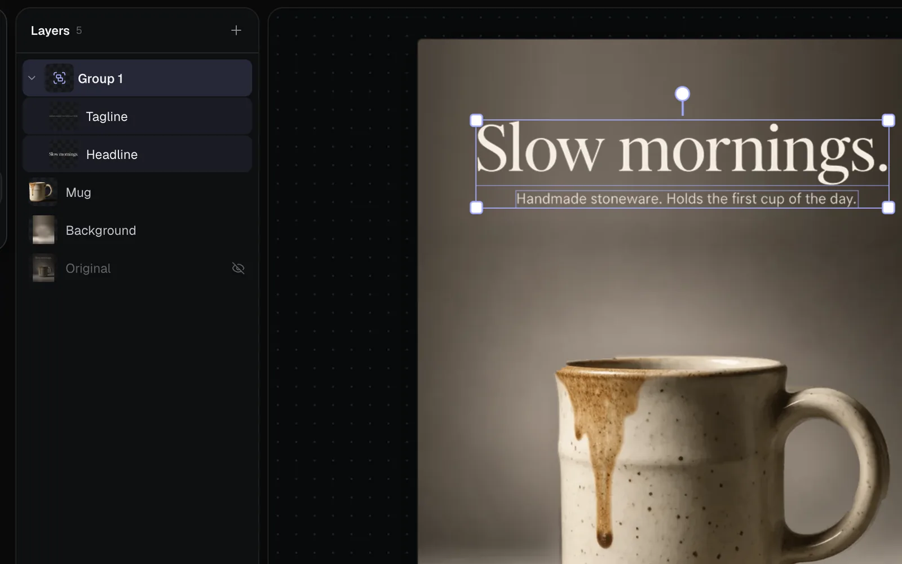Click the top-right selection resize handle

pos(888,120)
